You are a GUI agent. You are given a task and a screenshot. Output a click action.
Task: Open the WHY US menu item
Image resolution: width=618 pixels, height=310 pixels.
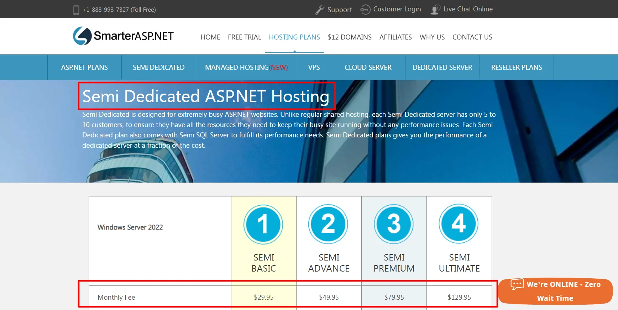point(432,37)
